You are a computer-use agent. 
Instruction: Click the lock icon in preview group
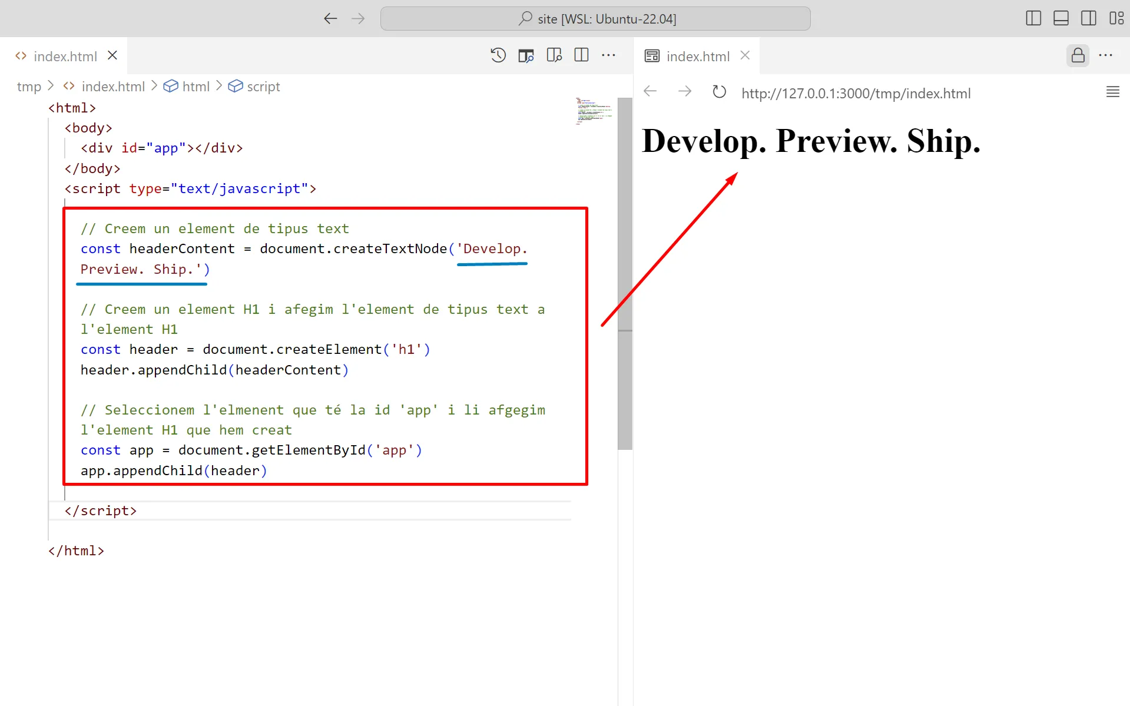coord(1078,55)
